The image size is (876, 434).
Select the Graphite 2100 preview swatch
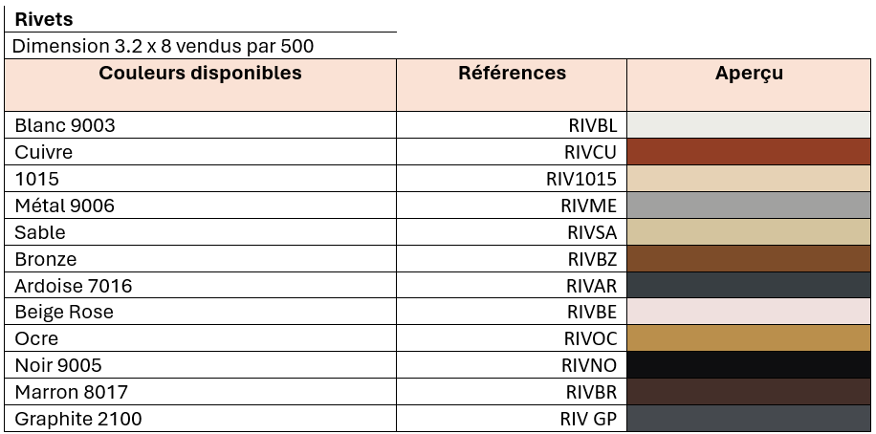pyautogui.click(x=749, y=419)
